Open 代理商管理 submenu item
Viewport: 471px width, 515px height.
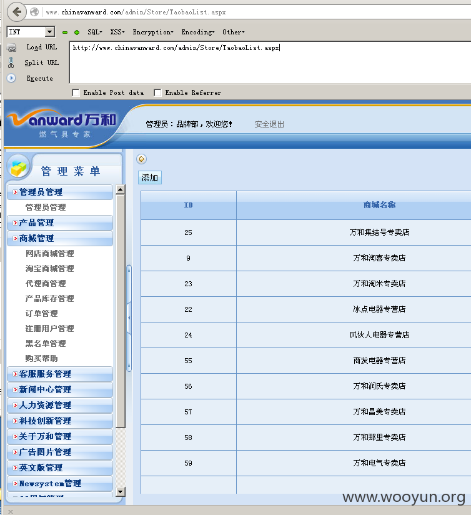46,284
